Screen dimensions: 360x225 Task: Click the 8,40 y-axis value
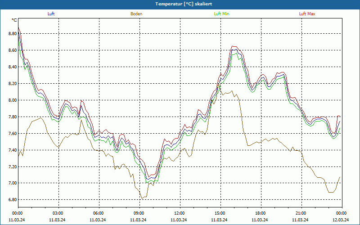click(13, 67)
